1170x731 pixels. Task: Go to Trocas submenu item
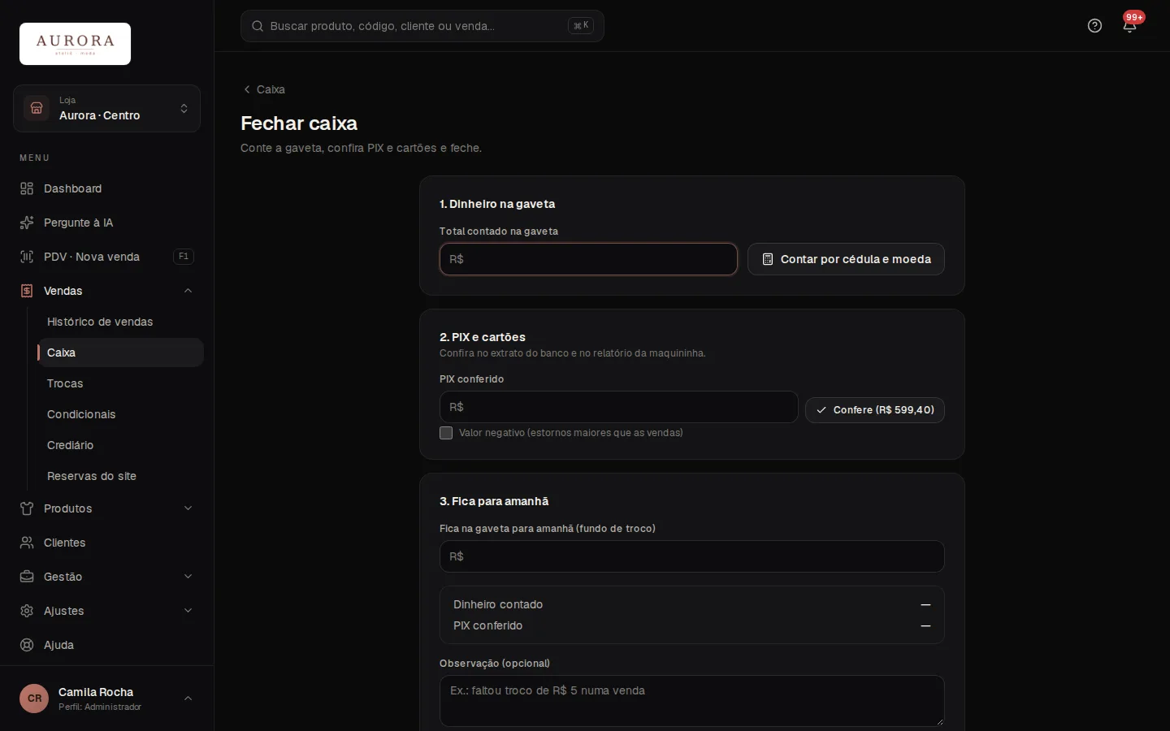coord(120,383)
